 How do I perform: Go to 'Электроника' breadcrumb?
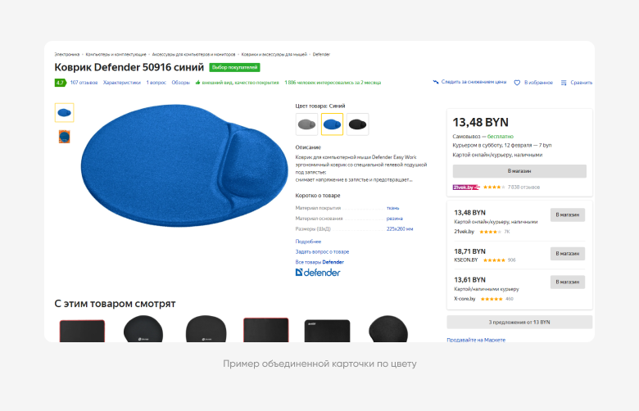(x=67, y=54)
